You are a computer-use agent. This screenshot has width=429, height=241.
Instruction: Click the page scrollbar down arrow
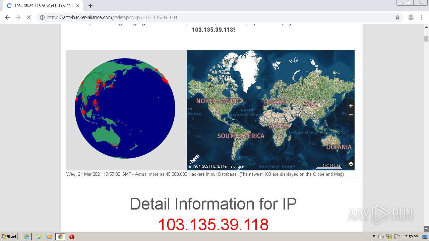426,229
